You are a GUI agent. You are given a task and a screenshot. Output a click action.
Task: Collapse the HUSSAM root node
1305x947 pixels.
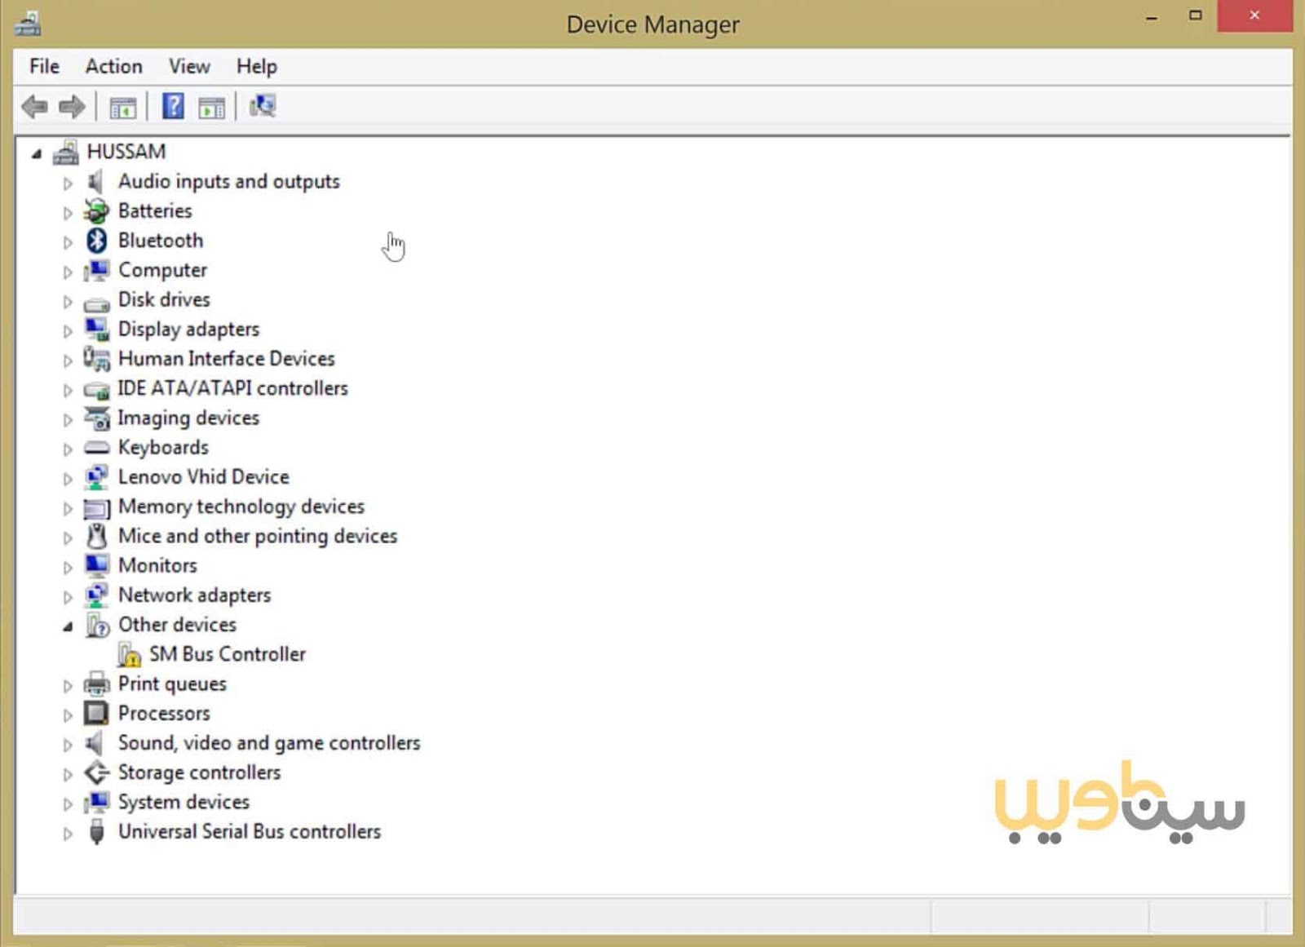tap(36, 153)
